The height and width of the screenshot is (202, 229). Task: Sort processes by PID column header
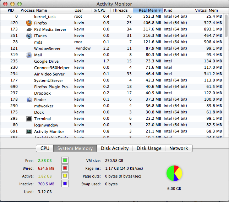click(10, 10)
